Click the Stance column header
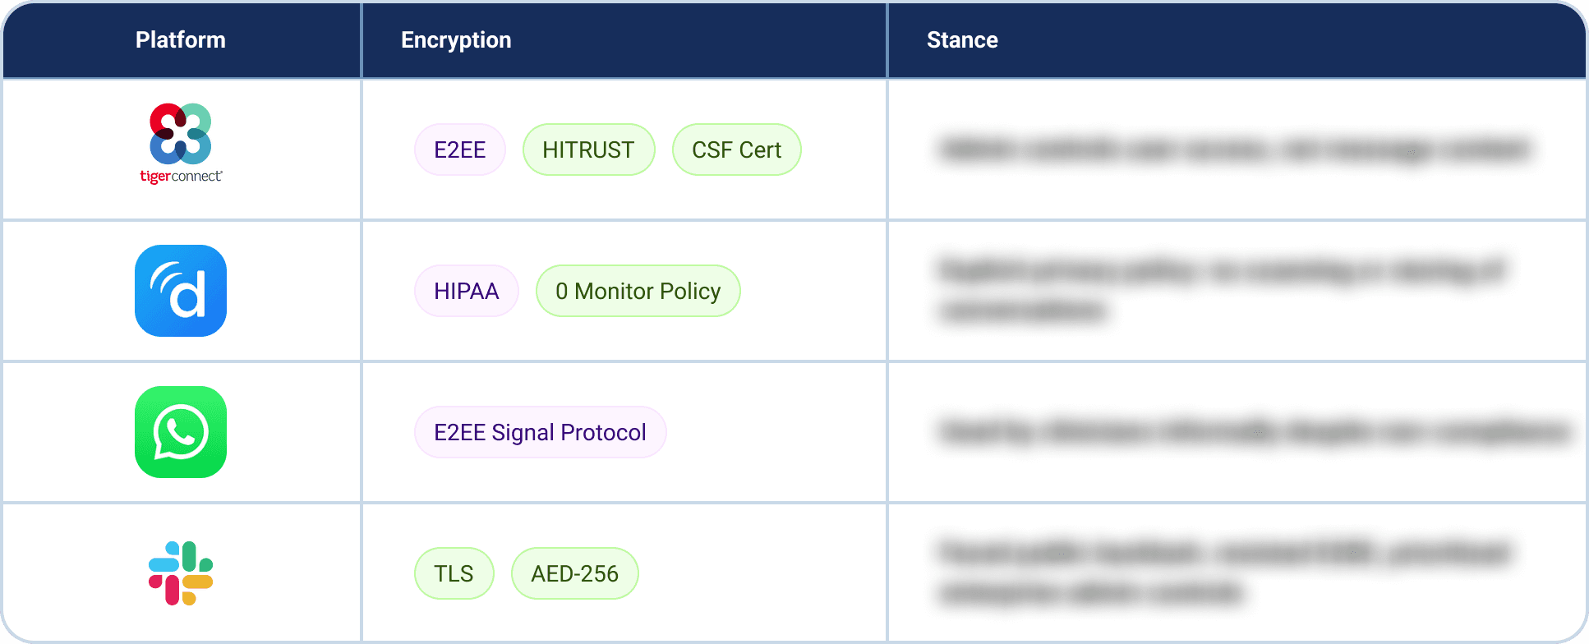Image resolution: width=1589 pixels, height=644 pixels. coord(962,39)
